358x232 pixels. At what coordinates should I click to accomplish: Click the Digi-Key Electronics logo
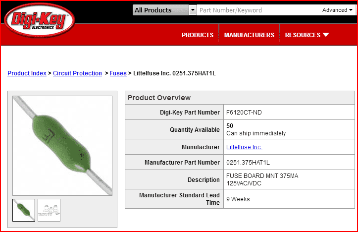click(x=40, y=20)
